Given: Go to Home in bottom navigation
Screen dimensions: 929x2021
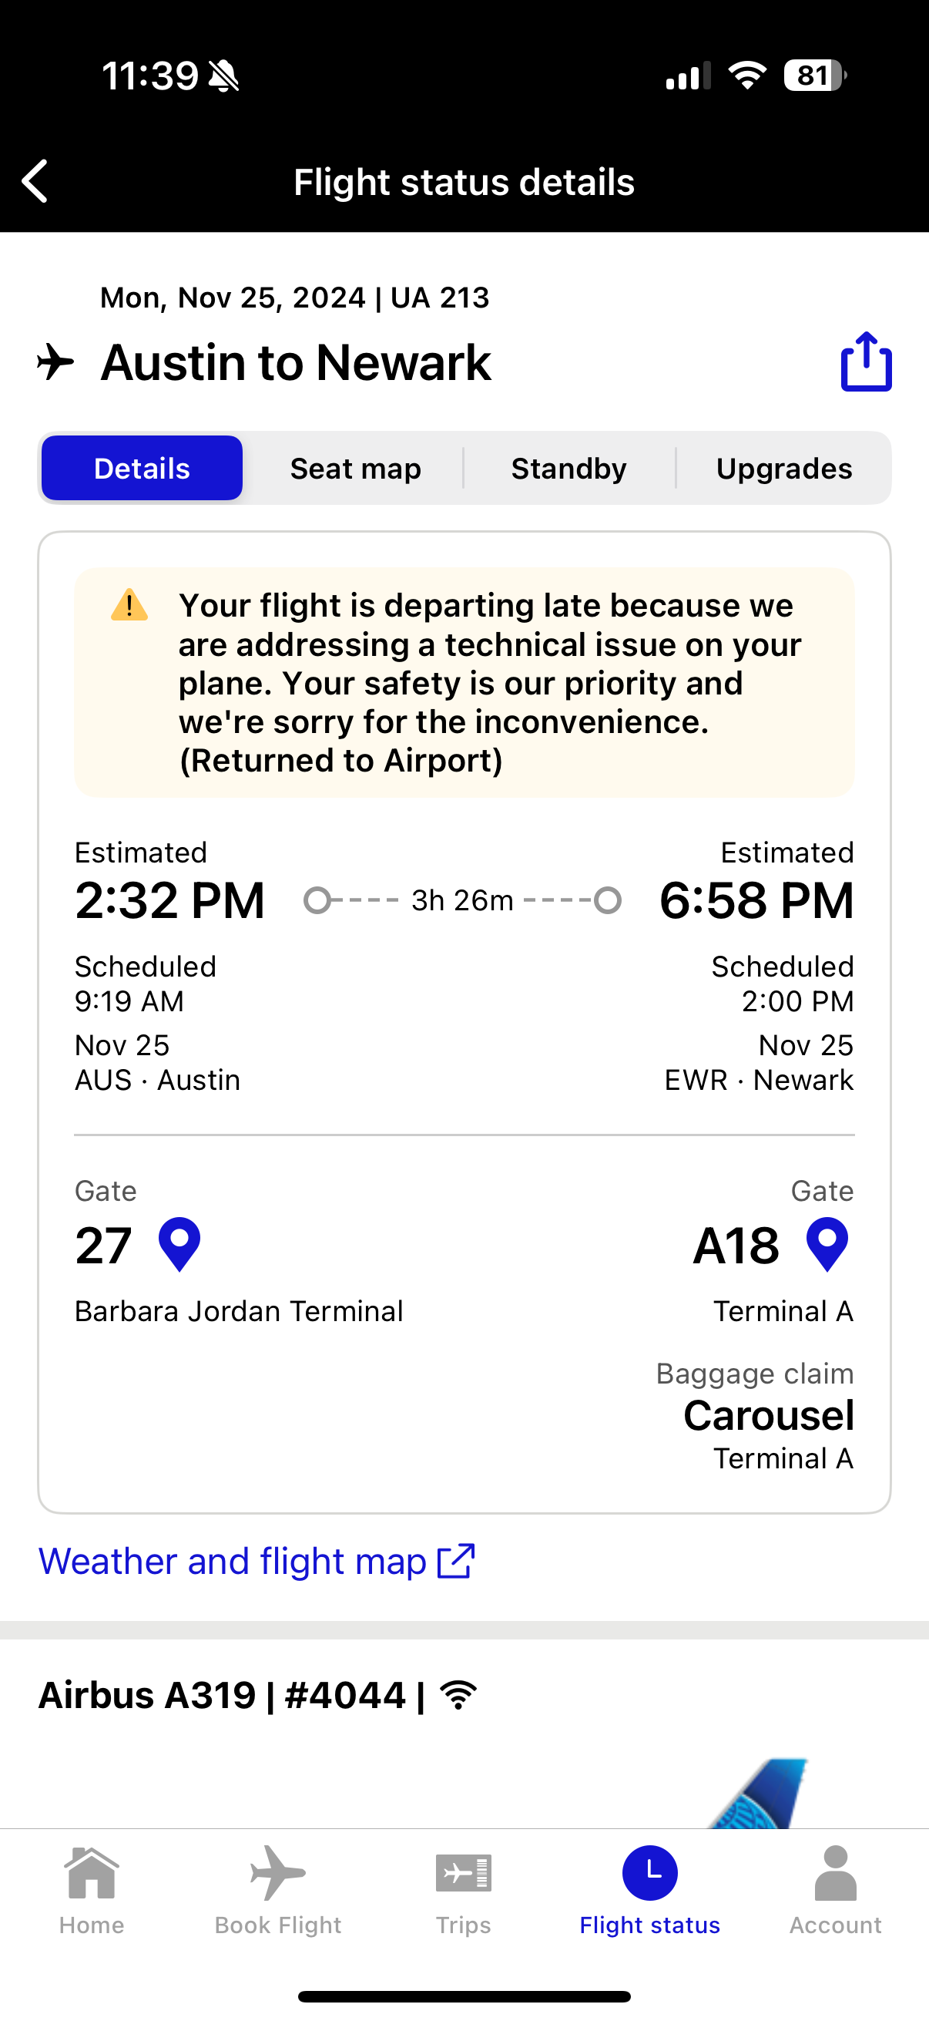Looking at the screenshot, I should click(92, 1889).
